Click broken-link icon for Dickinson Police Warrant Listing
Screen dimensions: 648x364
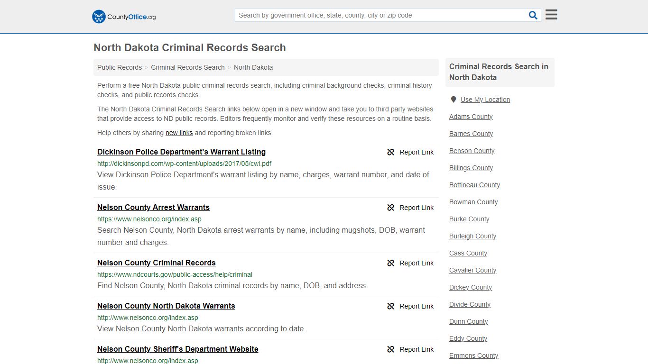point(391,152)
